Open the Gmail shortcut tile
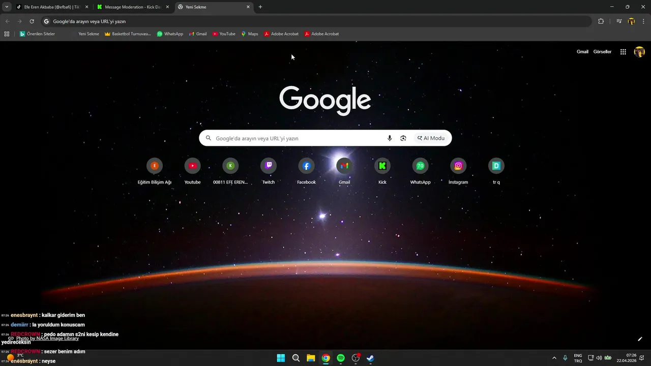Screen dimensions: 651x366 [x=344, y=171]
